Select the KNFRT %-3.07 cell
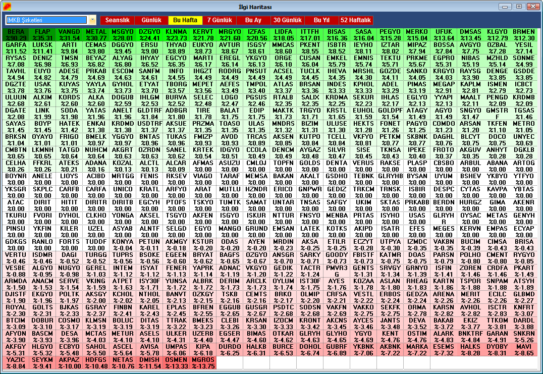The height and width of the screenshot is (374, 543). [524, 310]
